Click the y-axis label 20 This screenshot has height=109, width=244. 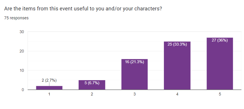click(x=22, y=51)
